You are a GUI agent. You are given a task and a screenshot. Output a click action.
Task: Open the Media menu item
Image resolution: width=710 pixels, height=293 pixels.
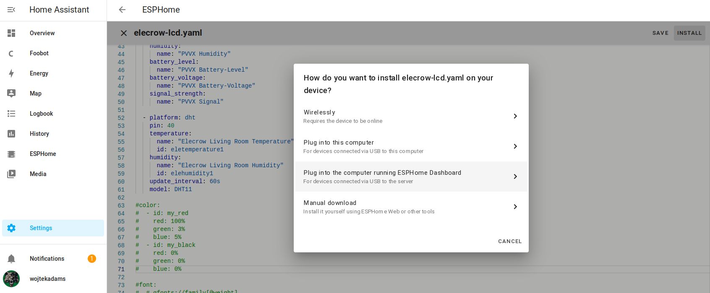click(53, 174)
